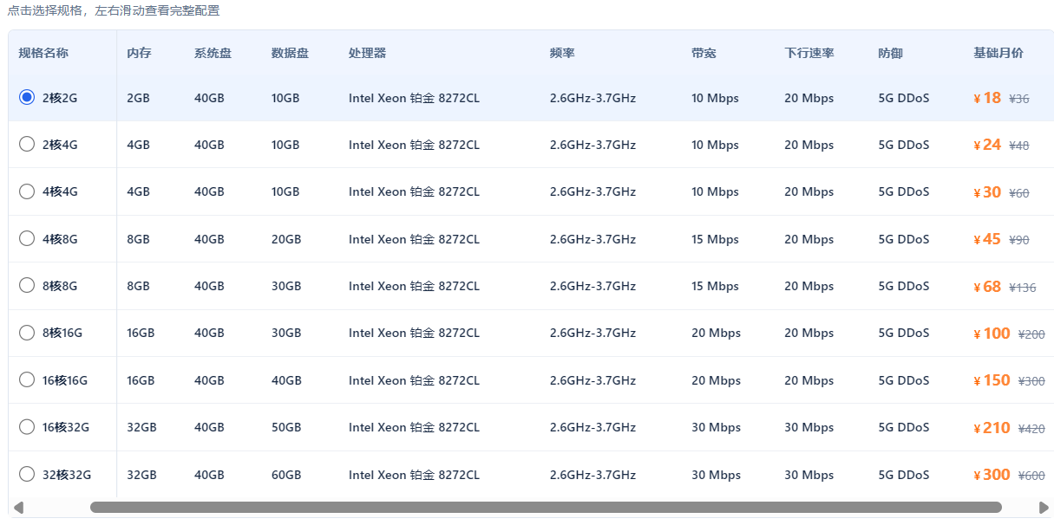1054x525 pixels.
Task: Click the ¥18 price in 2核2G row
Action: point(987,98)
